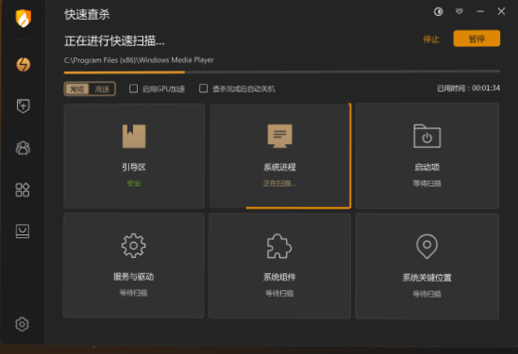
Task: Click the circular icon in the title bar
Action: pyautogui.click(x=438, y=12)
